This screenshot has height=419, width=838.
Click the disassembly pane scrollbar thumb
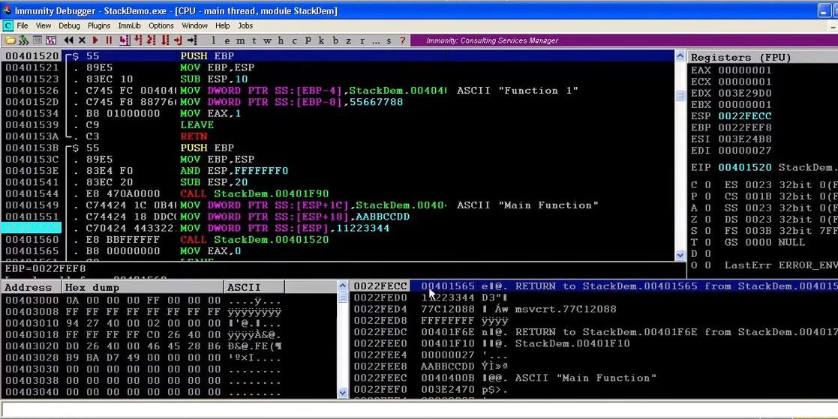680,95
